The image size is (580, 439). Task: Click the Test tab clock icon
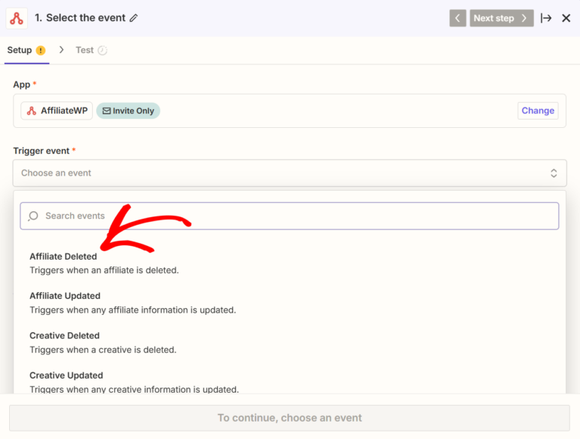pyautogui.click(x=102, y=51)
